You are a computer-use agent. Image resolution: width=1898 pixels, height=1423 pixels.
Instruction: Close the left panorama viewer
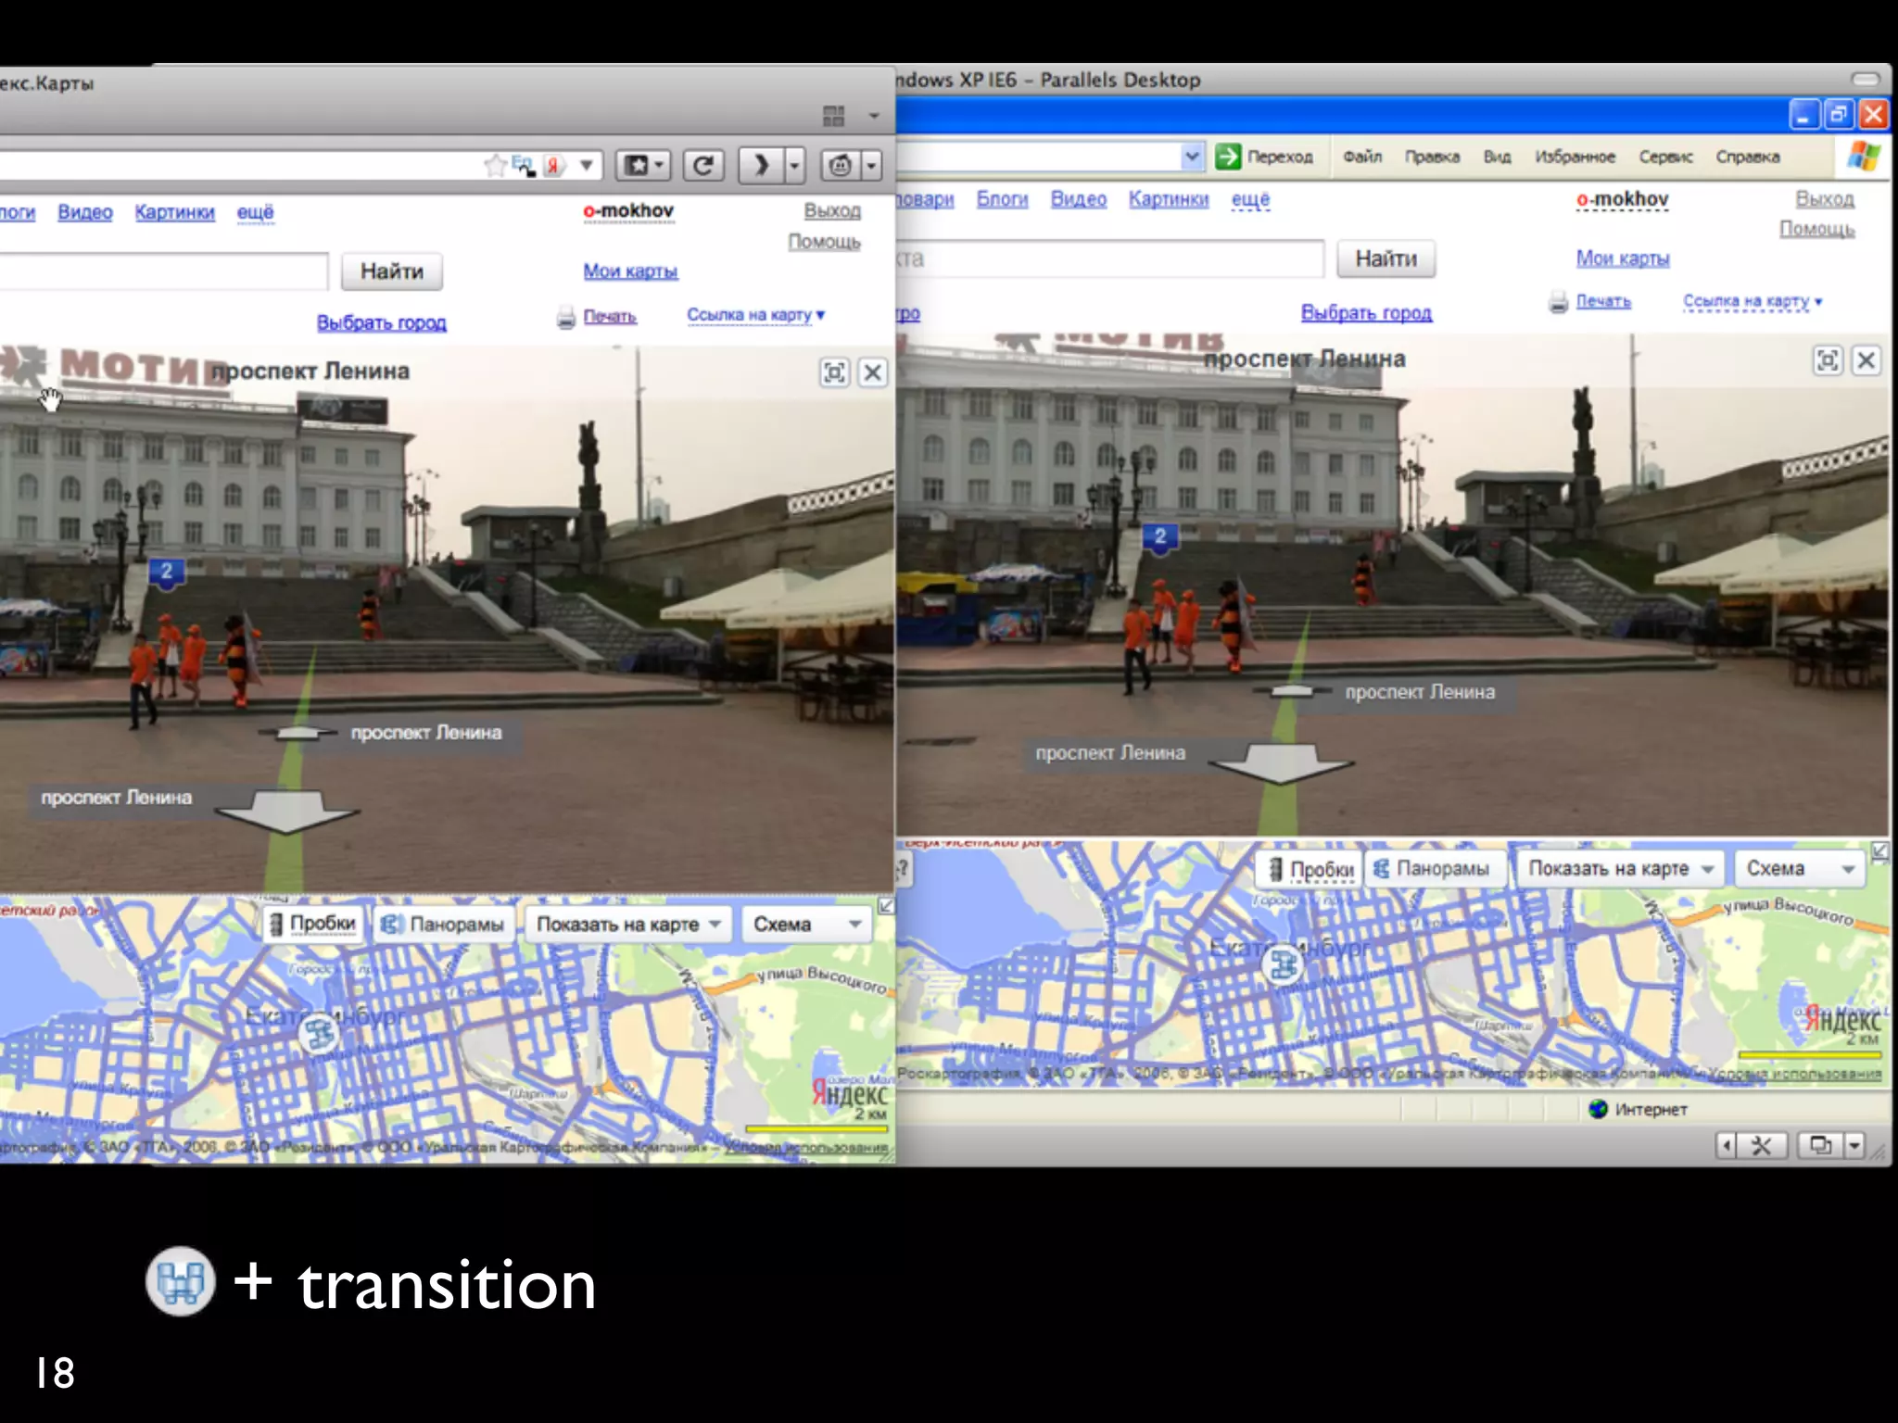click(x=872, y=372)
